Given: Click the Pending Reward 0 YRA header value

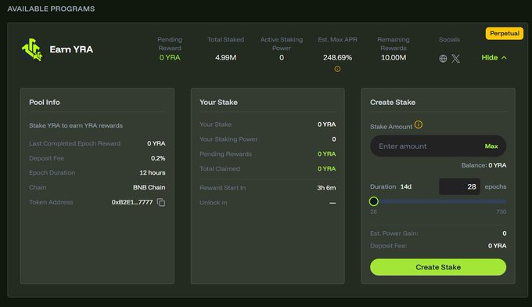Looking at the screenshot, I should point(170,58).
